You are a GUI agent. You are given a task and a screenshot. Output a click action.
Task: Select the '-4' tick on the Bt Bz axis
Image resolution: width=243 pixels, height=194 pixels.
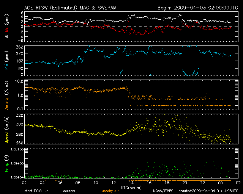click(x=21, y=37)
